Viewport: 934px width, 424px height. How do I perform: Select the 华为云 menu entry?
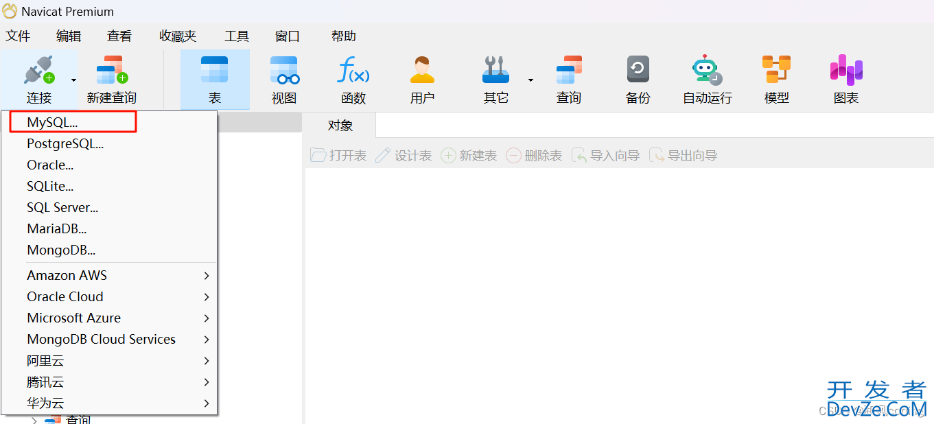coord(109,403)
